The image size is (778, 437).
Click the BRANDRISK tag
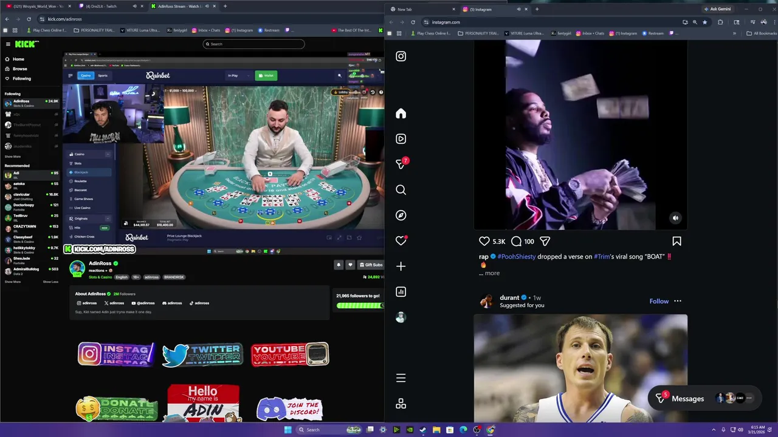174,277
